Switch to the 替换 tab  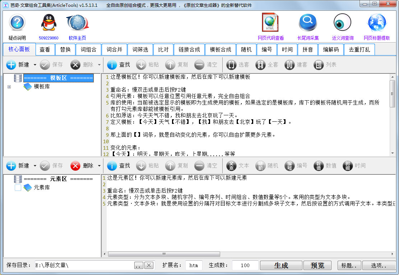click(65, 49)
